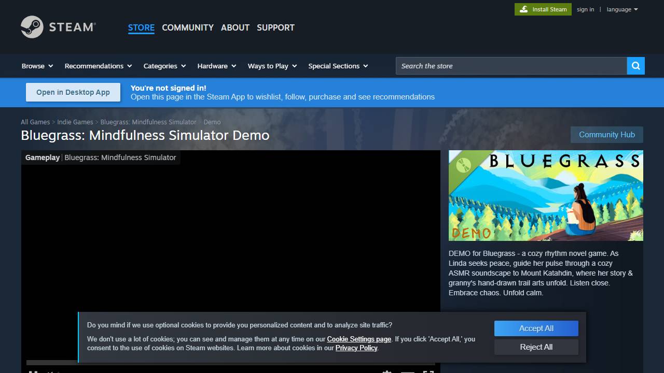
Task: Click the magnifier search button
Action: tap(636, 66)
